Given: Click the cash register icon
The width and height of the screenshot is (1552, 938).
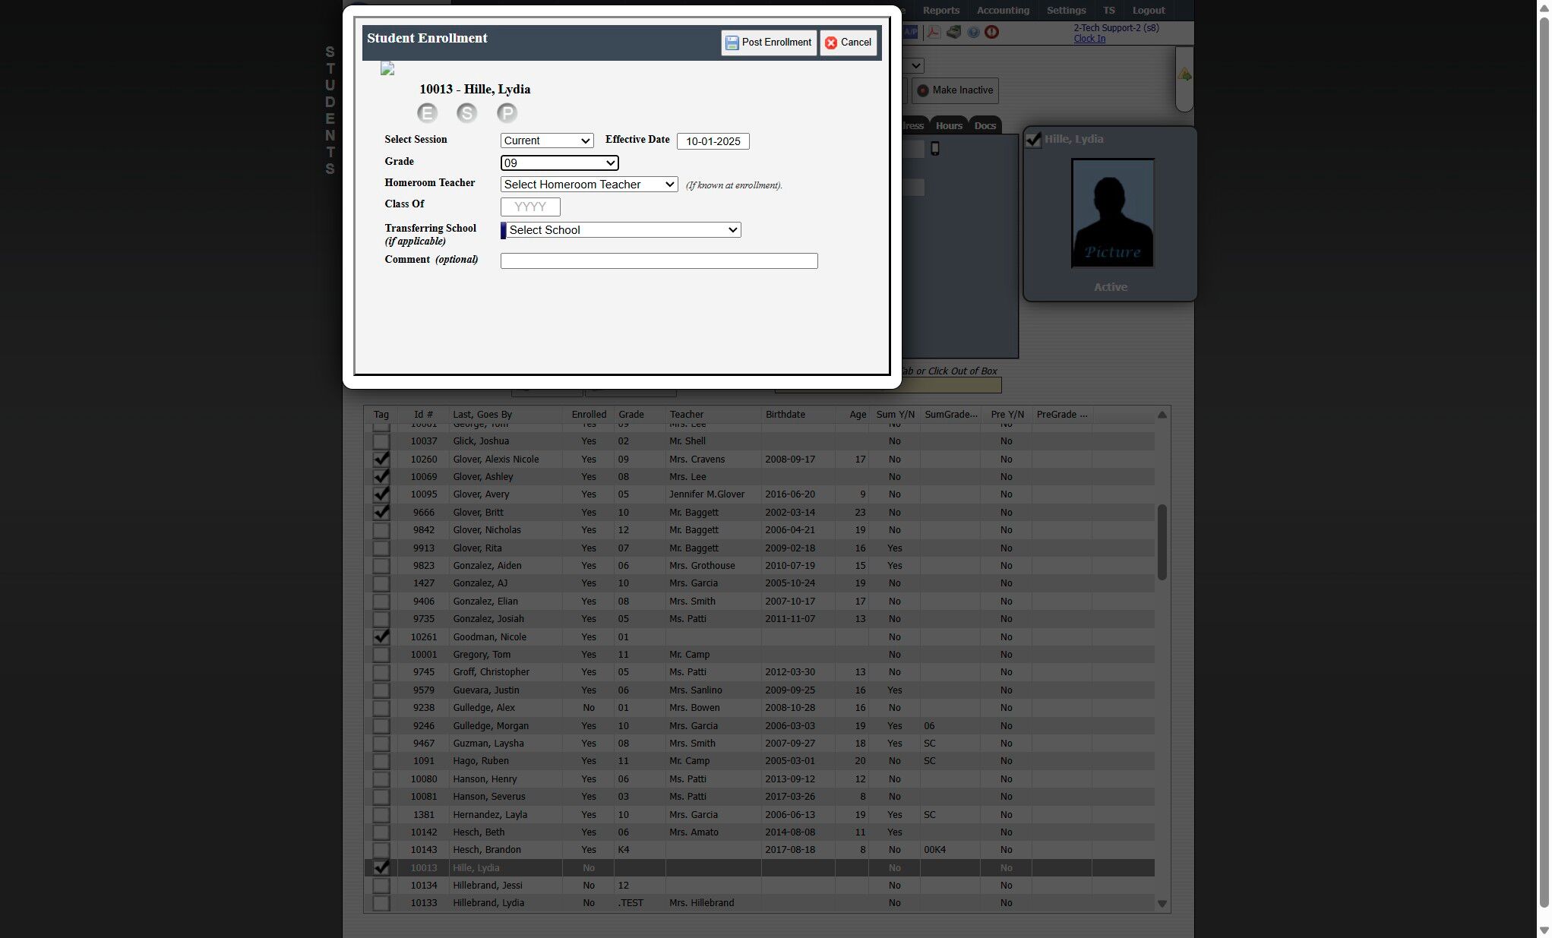Looking at the screenshot, I should coord(953,32).
